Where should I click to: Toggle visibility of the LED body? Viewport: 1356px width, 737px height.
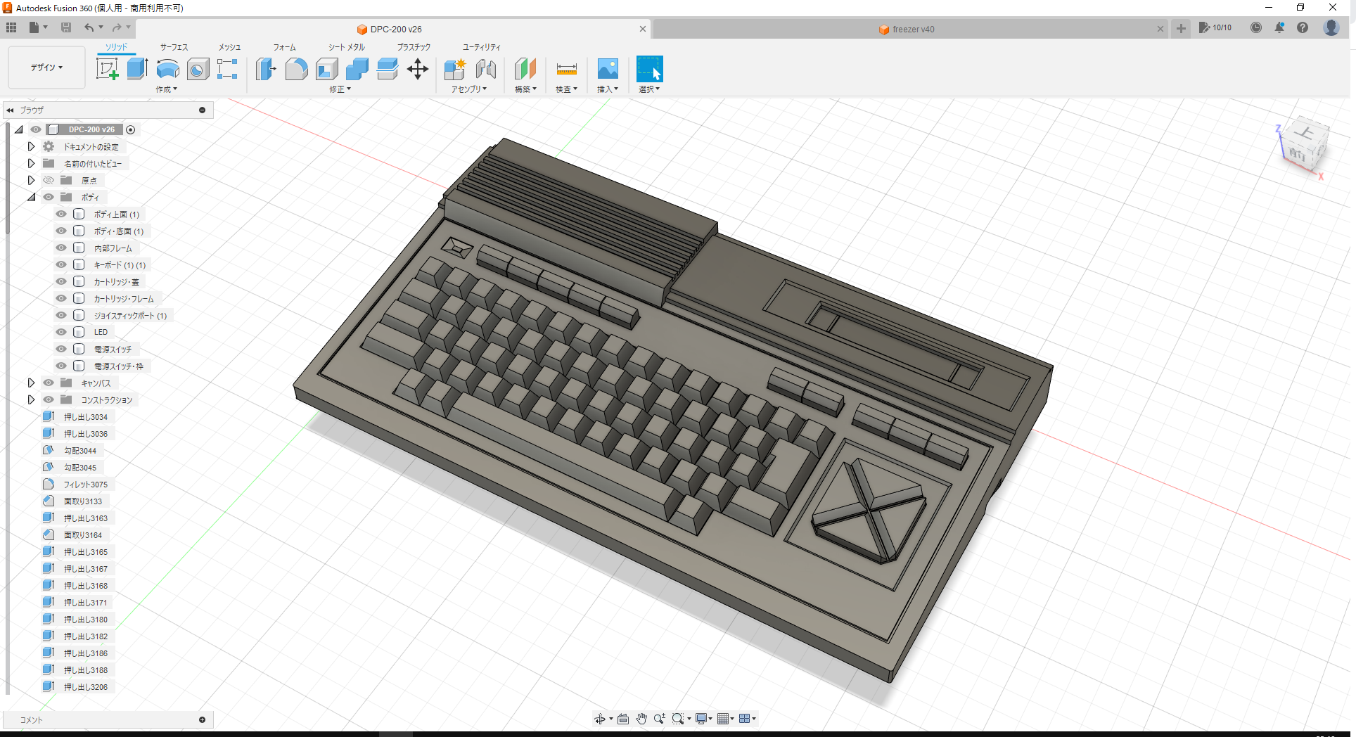point(61,332)
